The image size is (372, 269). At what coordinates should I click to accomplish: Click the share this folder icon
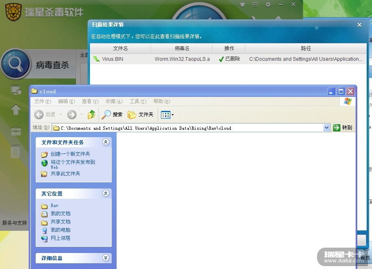click(44, 174)
